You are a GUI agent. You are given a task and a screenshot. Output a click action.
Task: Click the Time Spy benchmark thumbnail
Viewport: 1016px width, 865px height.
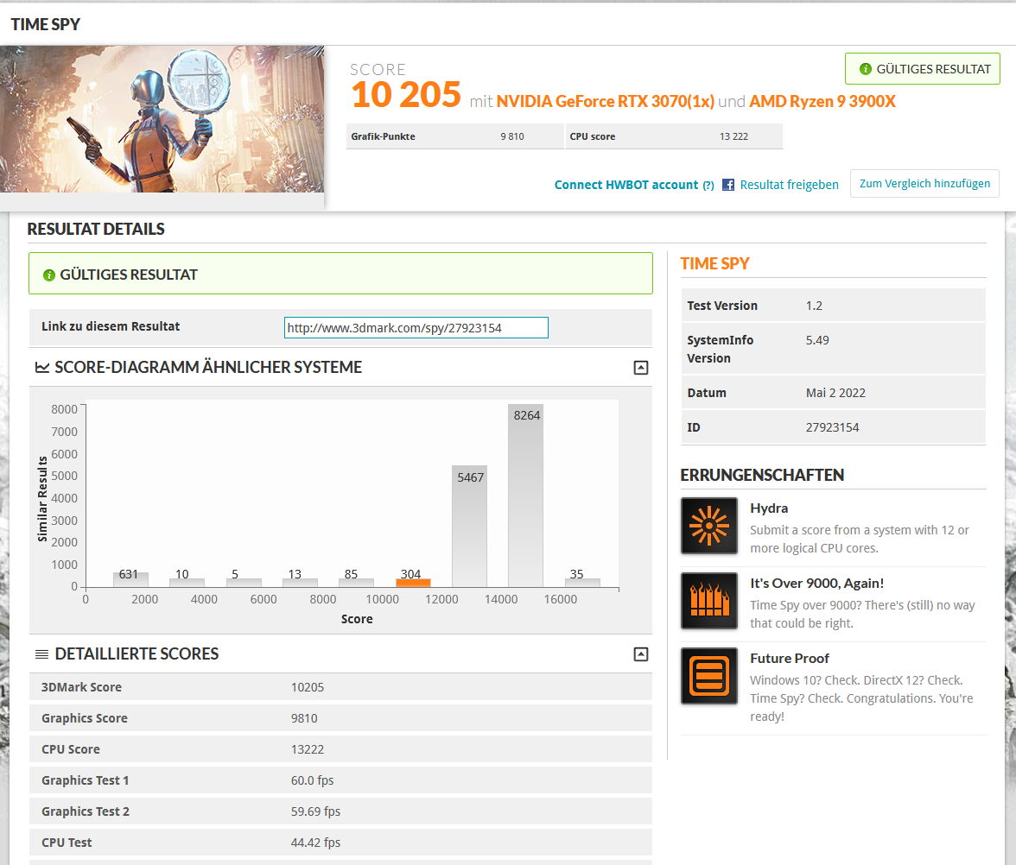162,119
